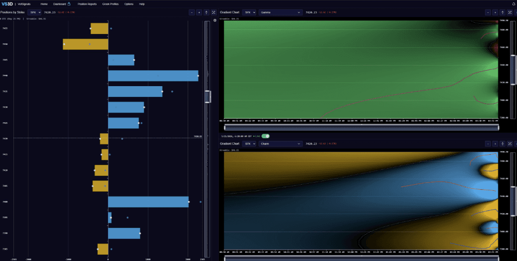Click the blue bar at strike 7400
The height and width of the screenshot is (261, 517).
pyautogui.click(x=148, y=202)
